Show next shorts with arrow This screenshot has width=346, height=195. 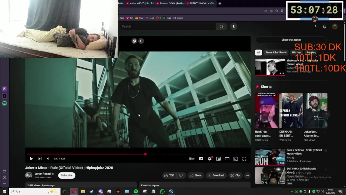(327, 114)
